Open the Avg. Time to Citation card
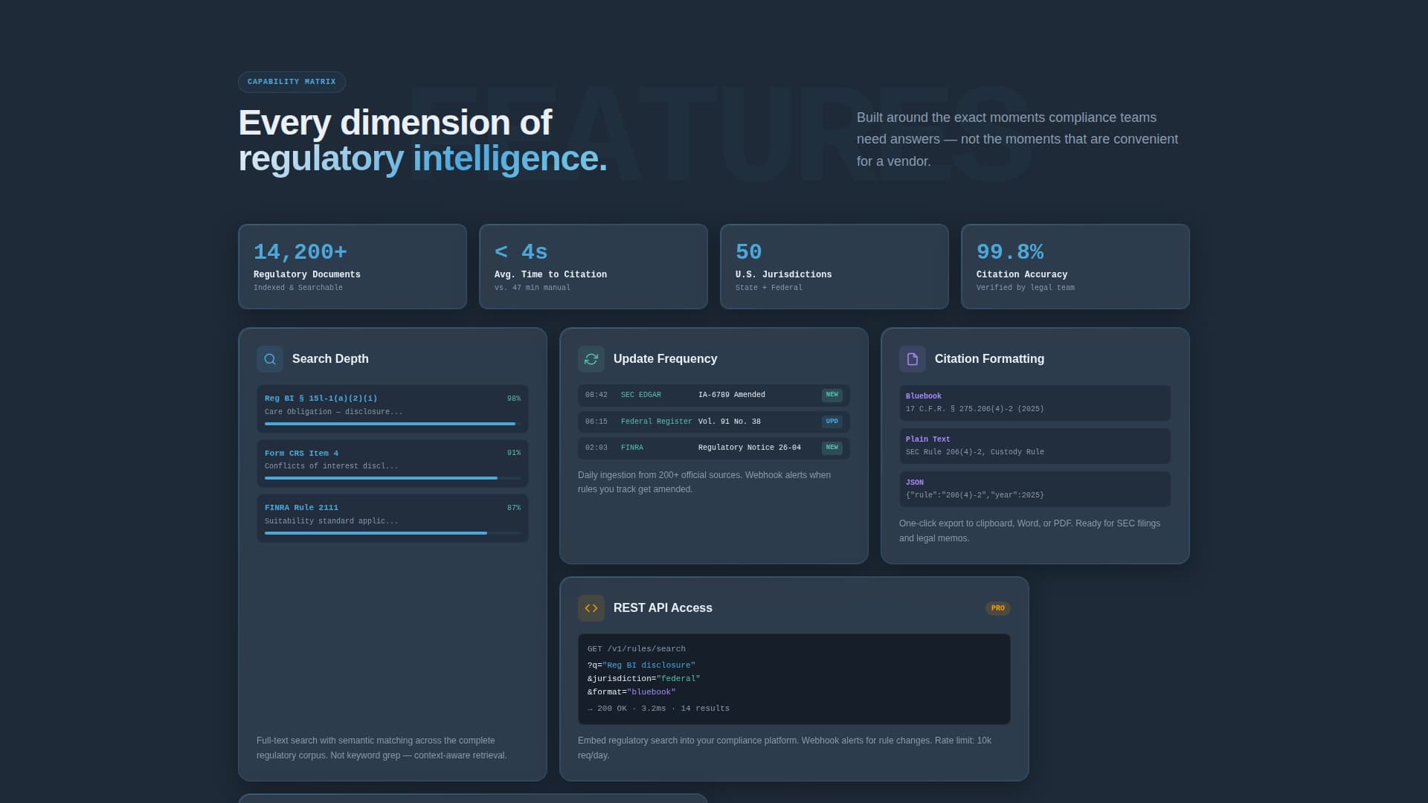Screen dimensions: 1428x803 tap(594, 267)
